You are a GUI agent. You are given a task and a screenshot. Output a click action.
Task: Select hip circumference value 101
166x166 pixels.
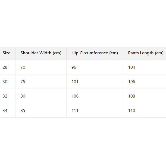coord(75,82)
